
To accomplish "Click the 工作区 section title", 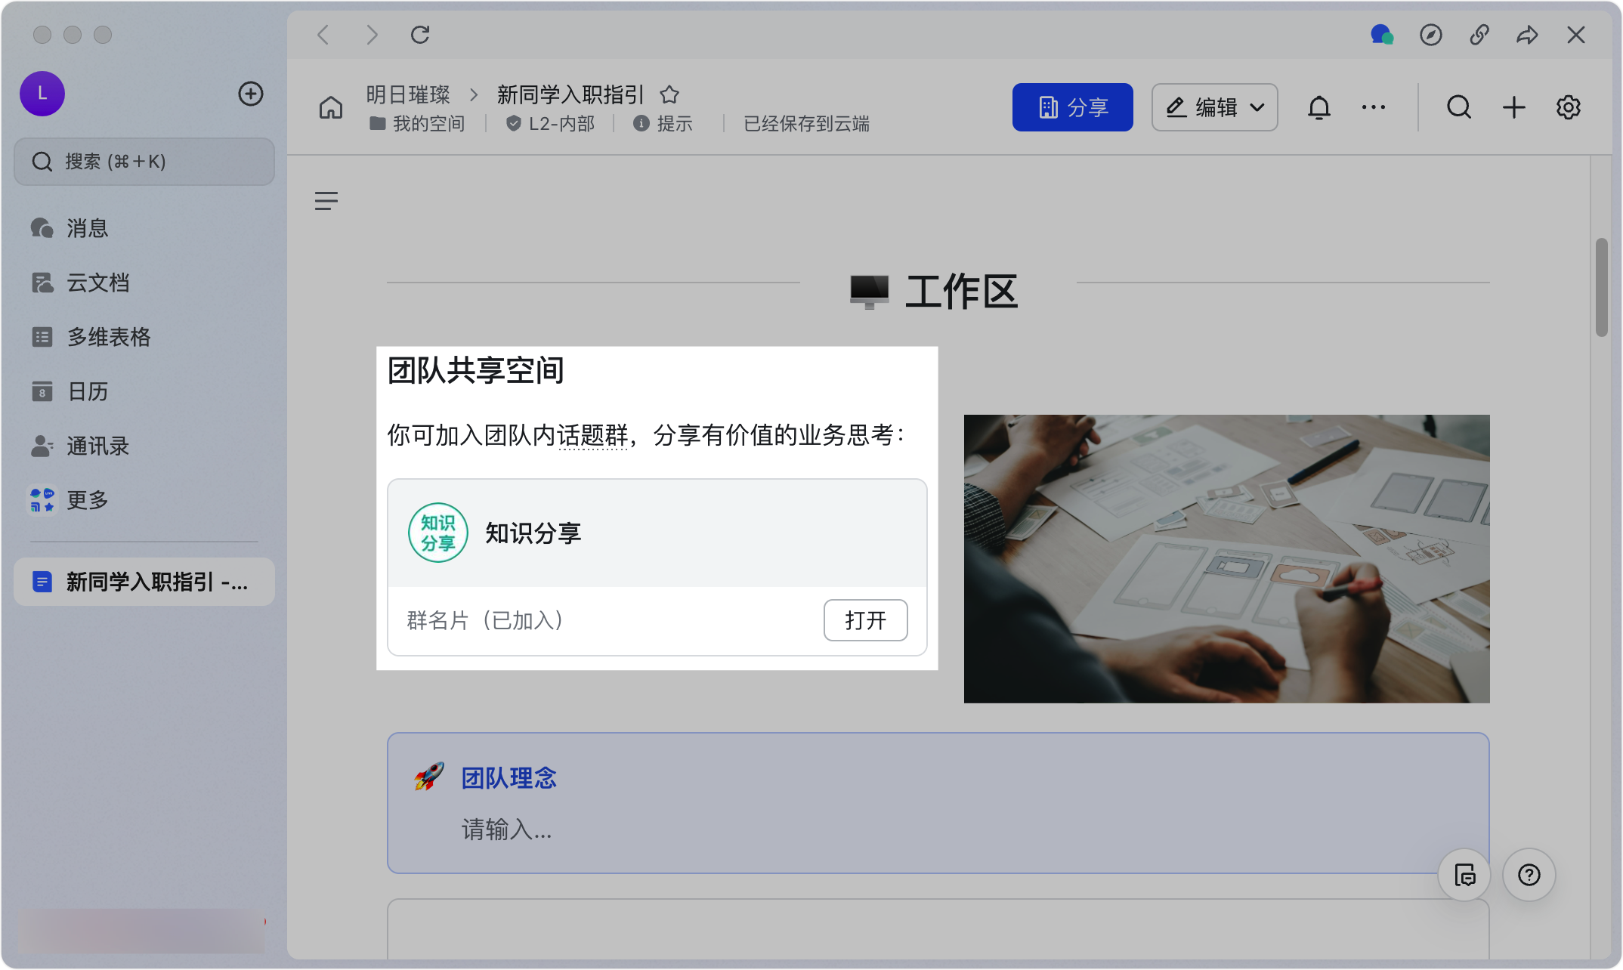I will 962,292.
